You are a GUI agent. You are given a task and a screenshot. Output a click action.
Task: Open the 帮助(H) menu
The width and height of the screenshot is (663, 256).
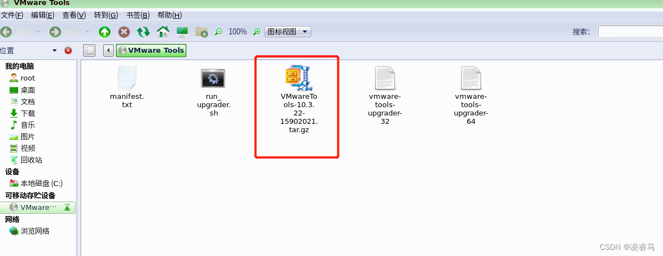[170, 15]
